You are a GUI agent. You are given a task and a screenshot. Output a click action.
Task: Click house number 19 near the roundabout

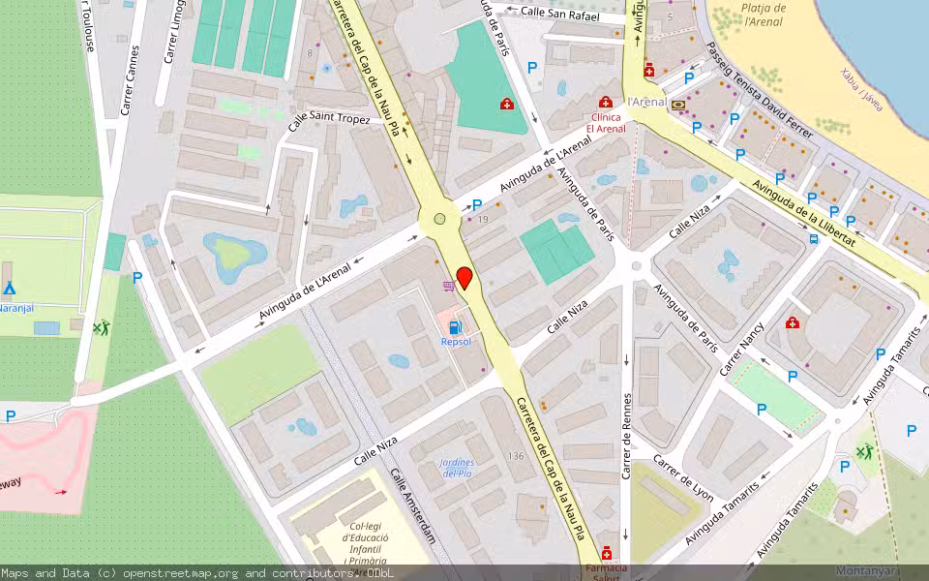pyautogui.click(x=483, y=220)
